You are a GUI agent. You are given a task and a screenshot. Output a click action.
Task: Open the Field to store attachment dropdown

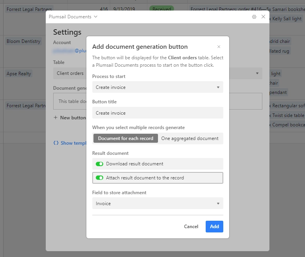158,203
